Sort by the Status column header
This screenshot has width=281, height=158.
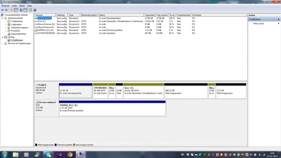click(121, 15)
